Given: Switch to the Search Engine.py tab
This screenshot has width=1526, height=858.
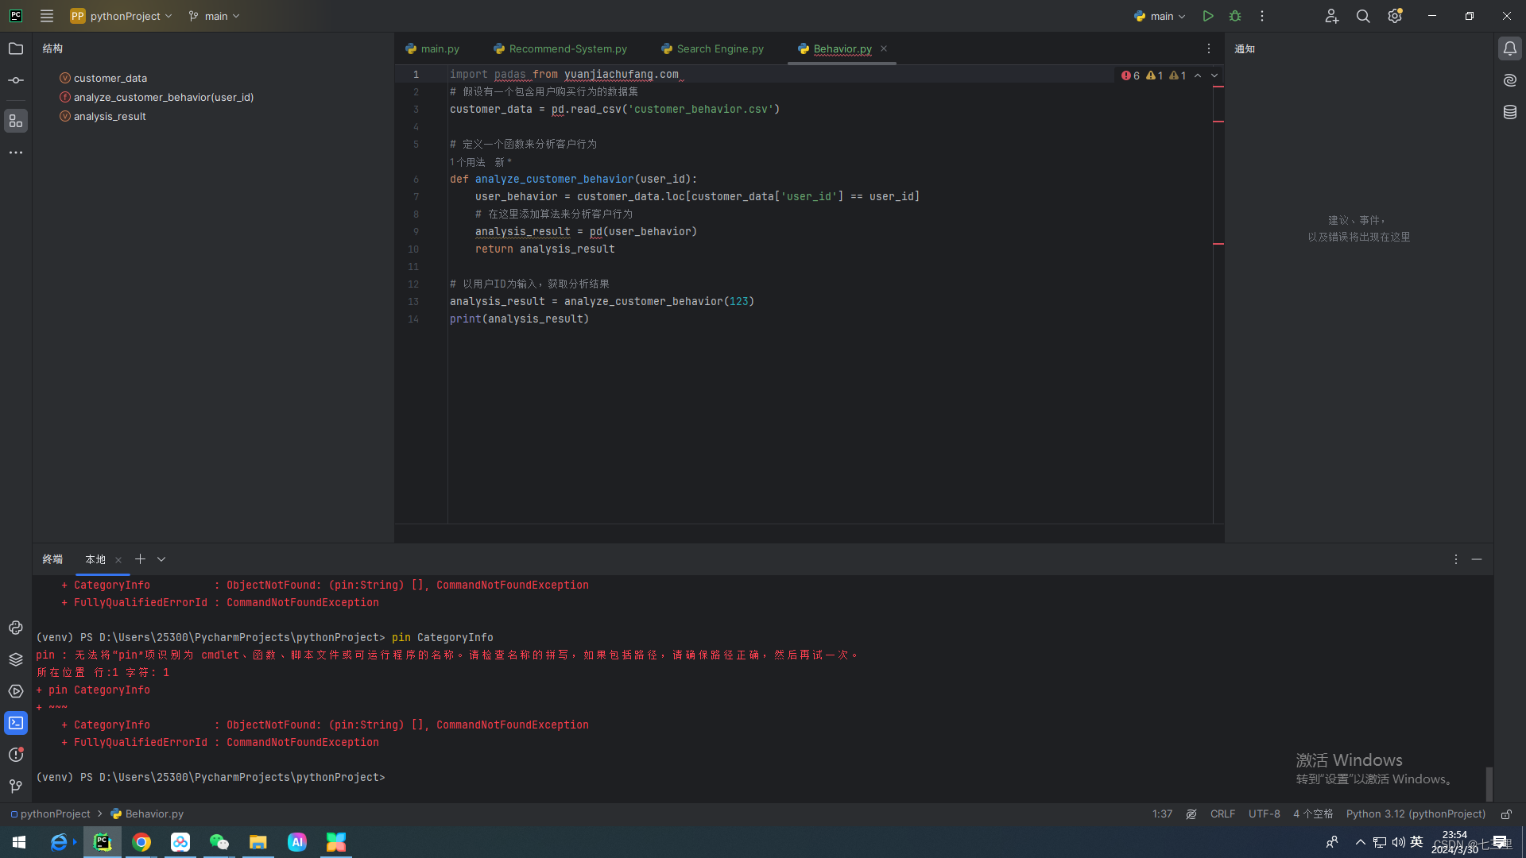Looking at the screenshot, I should 713,48.
